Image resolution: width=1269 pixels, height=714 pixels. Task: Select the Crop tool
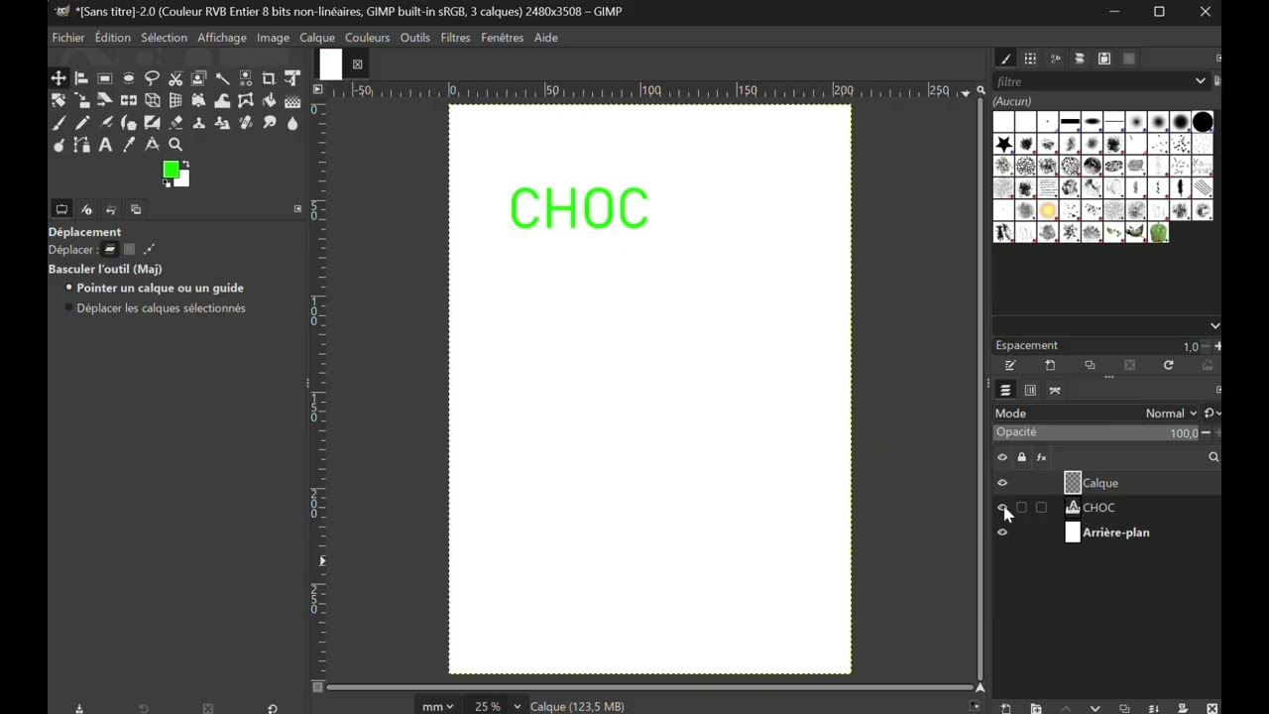pos(269,78)
